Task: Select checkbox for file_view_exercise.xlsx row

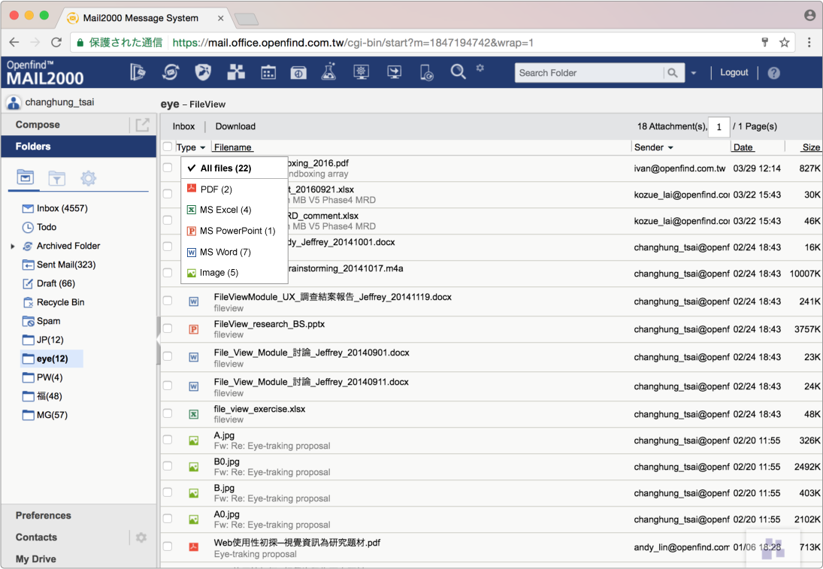Action: 168,414
